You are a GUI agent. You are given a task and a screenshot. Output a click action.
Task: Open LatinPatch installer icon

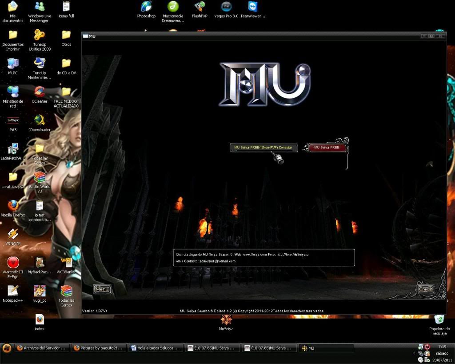pyautogui.click(x=13, y=152)
